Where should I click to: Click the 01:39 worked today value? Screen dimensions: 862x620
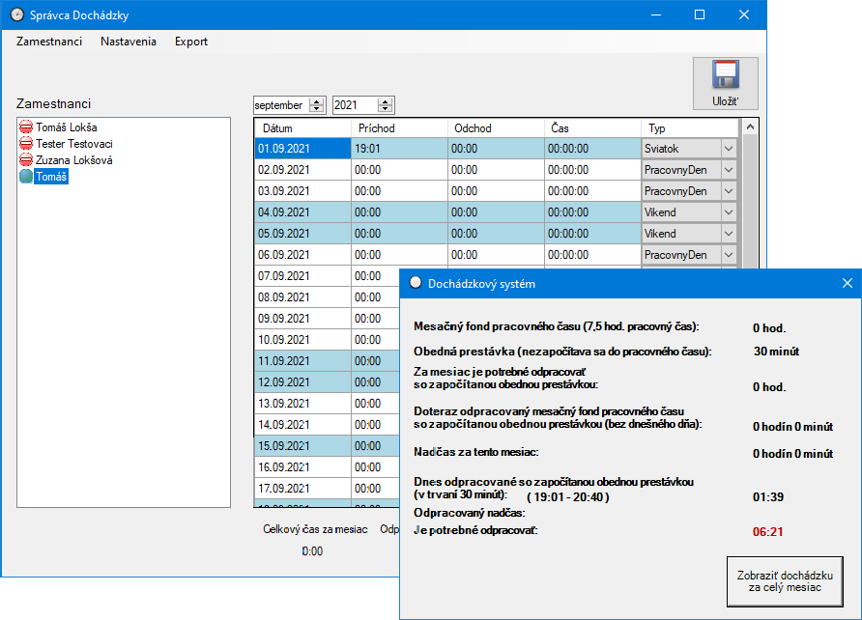[x=768, y=497]
